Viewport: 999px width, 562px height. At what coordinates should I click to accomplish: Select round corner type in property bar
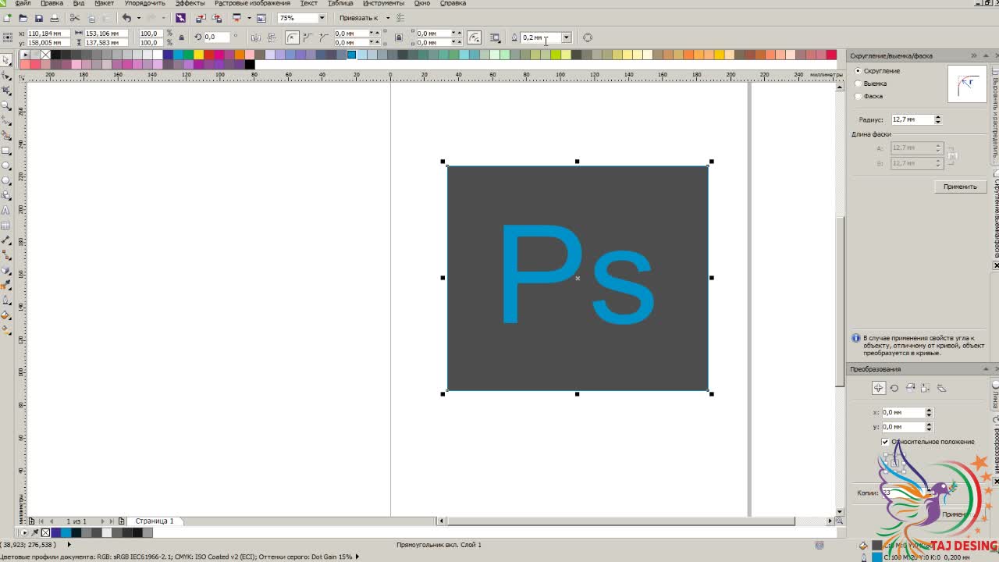[x=292, y=37]
